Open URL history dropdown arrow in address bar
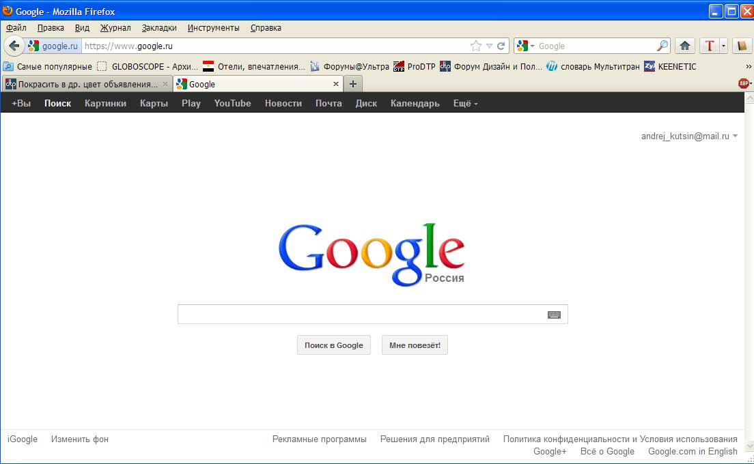The height and width of the screenshot is (464, 754). [489, 46]
